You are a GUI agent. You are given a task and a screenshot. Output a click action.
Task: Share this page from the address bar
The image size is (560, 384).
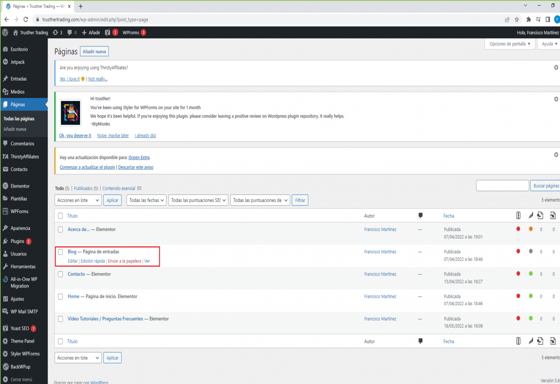(x=507, y=20)
